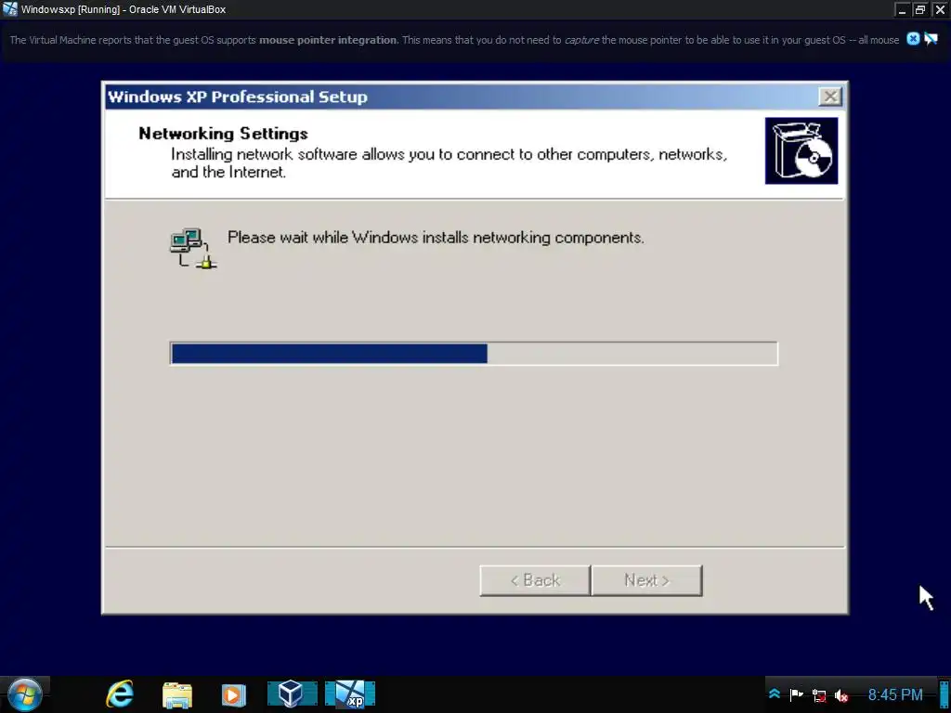951x713 pixels.
Task: Click the Show Desktop strip at taskbar end
Action: 944,694
